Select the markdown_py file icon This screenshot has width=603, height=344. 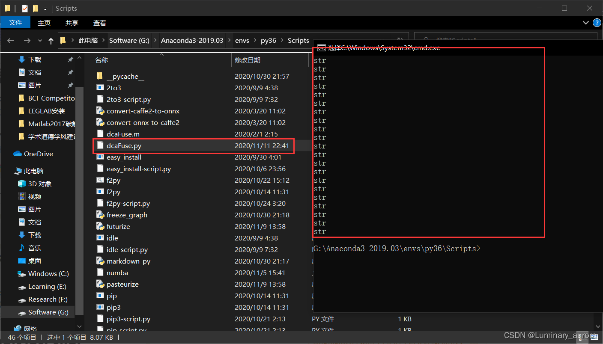100,261
